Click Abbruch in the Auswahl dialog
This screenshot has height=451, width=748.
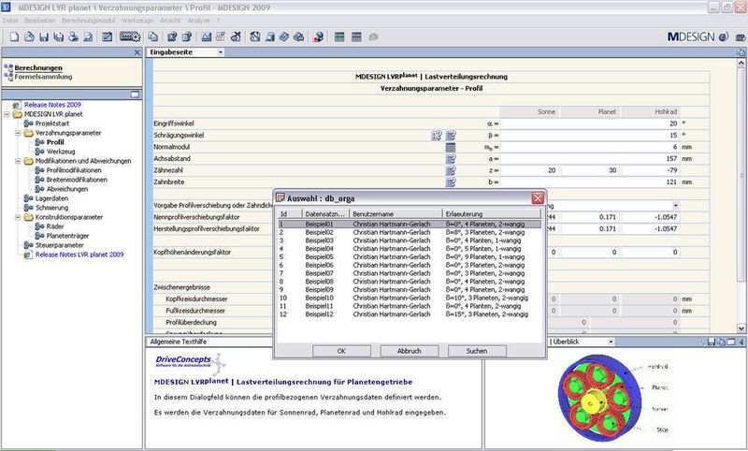coord(410,351)
